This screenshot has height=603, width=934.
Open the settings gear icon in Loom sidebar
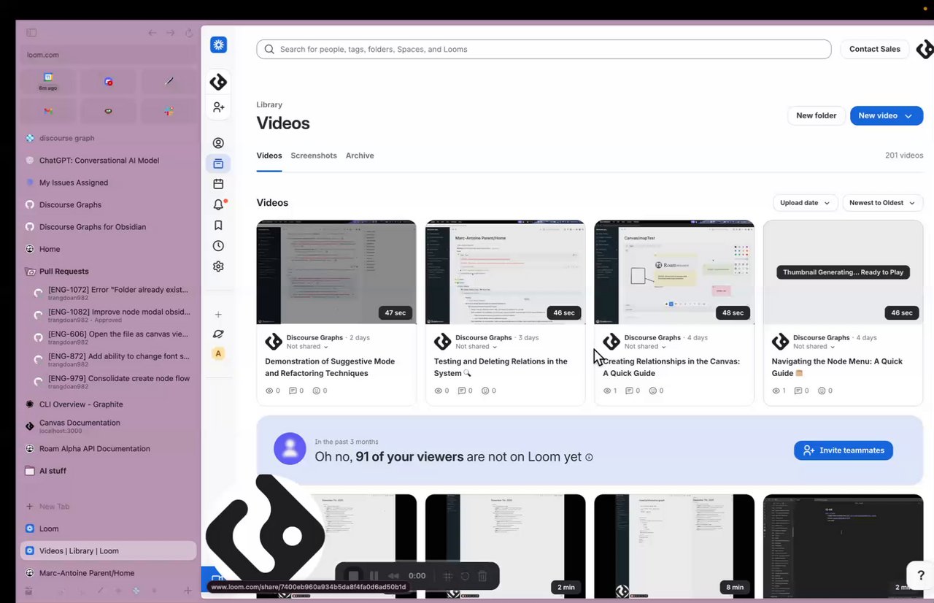[x=218, y=266]
